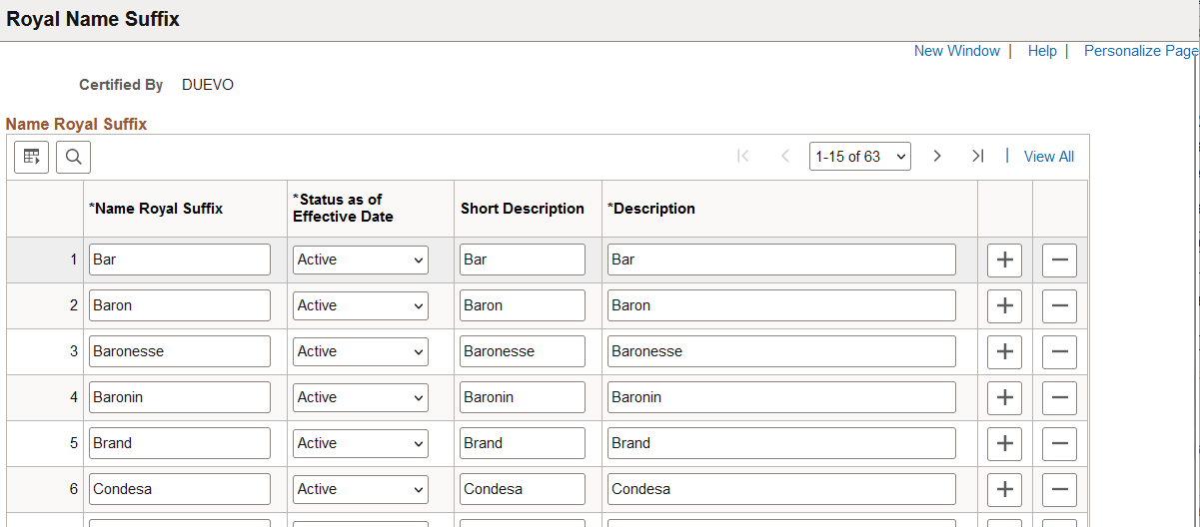The image size is (1200, 527).
Task: Click Name Royal Suffix field containing Brand
Action: (180, 443)
